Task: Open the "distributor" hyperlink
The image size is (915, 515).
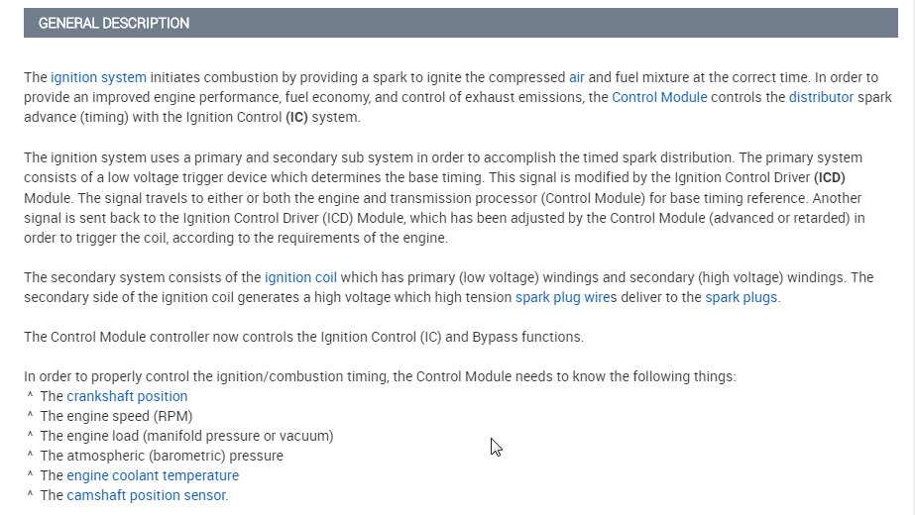Action: pyautogui.click(x=821, y=97)
